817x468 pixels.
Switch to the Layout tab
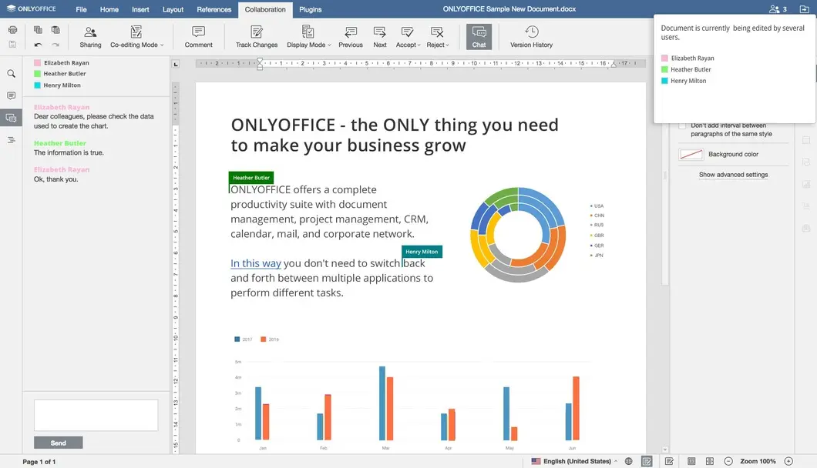173,9
